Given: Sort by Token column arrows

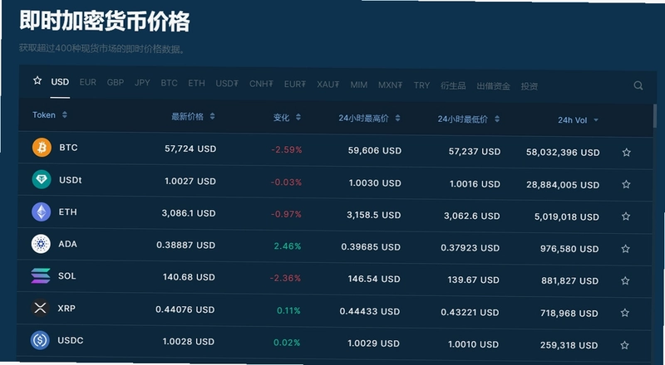Looking at the screenshot, I should click(x=65, y=114).
